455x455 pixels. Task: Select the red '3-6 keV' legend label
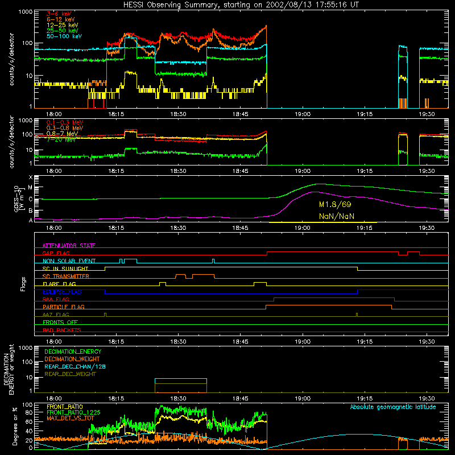[59, 14]
